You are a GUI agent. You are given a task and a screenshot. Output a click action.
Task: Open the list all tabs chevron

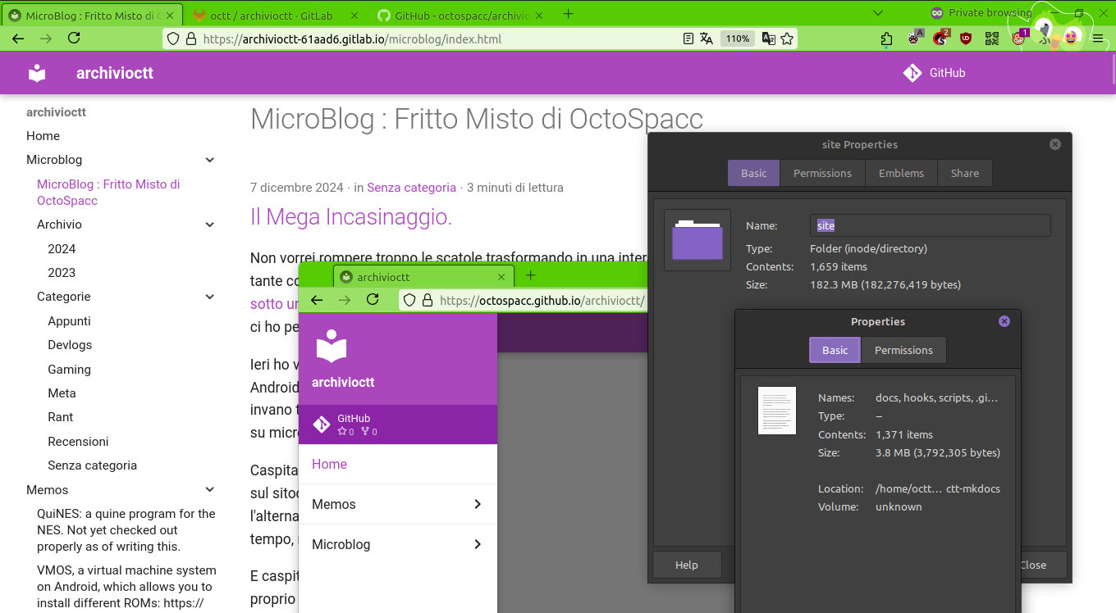(878, 13)
